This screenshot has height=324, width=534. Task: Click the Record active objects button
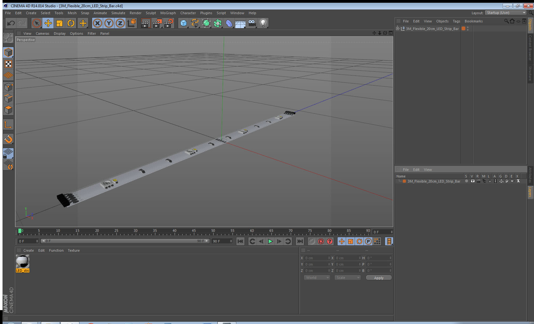pos(312,241)
